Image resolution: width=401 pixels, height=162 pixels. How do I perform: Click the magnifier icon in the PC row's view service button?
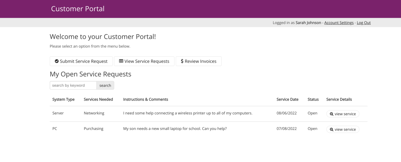point(331,129)
